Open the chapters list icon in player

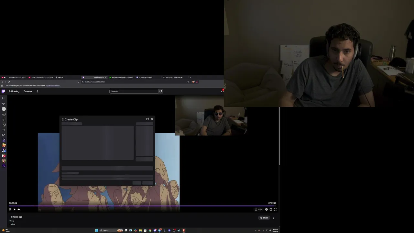(x=10, y=209)
